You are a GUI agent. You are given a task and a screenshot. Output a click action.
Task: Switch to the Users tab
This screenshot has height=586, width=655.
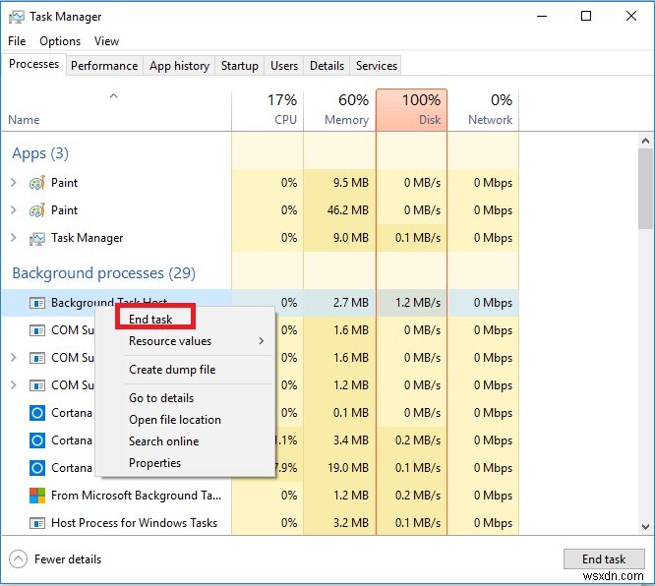point(284,66)
